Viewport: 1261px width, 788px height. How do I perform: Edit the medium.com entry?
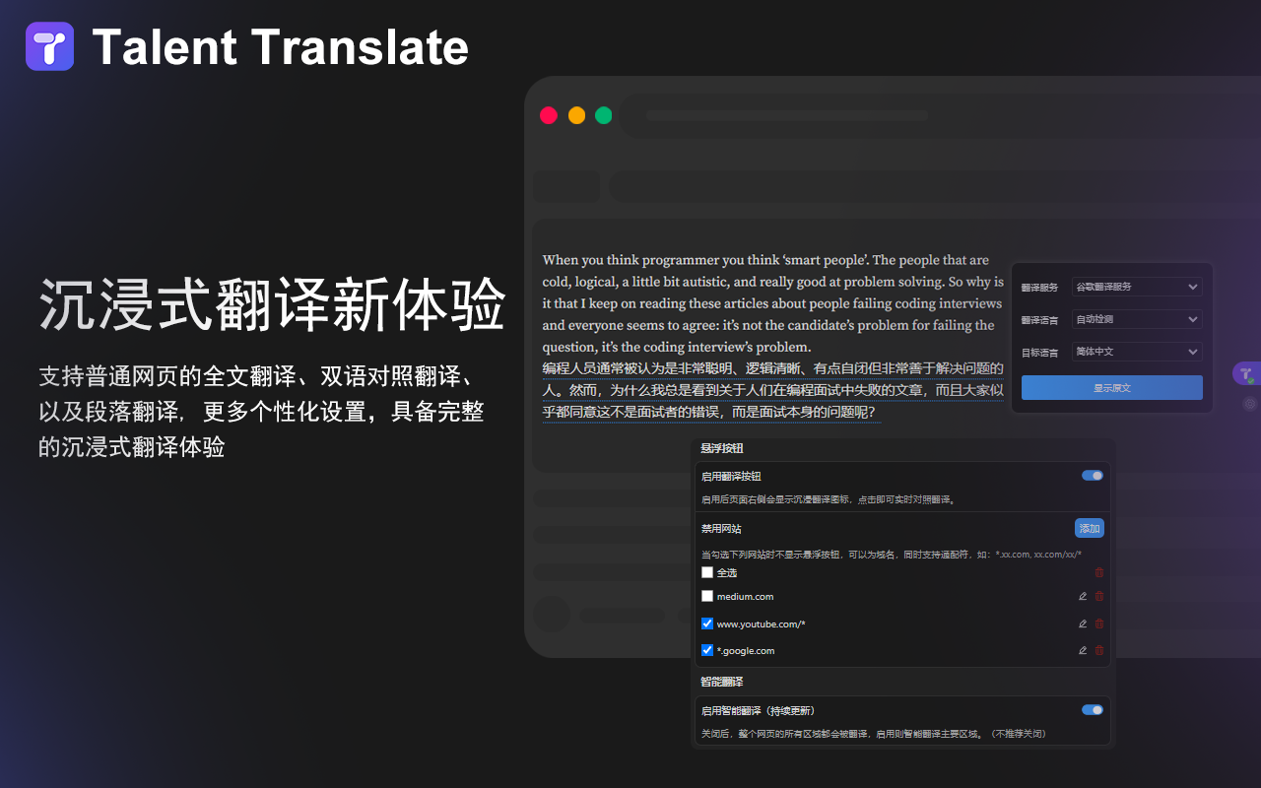[x=1083, y=596]
